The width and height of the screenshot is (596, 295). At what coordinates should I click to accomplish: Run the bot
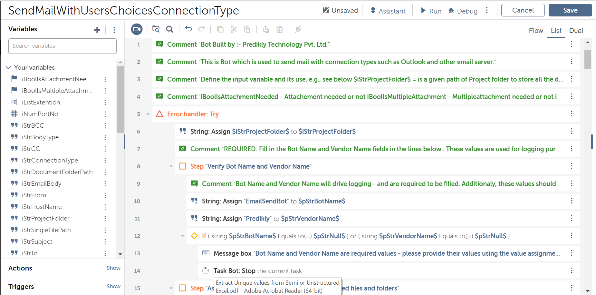point(431,11)
